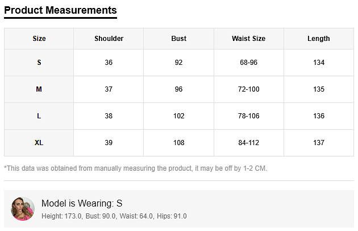The height and width of the screenshot is (231, 358).
Task: Click the Model is Wearing: S text
Action: (82, 203)
